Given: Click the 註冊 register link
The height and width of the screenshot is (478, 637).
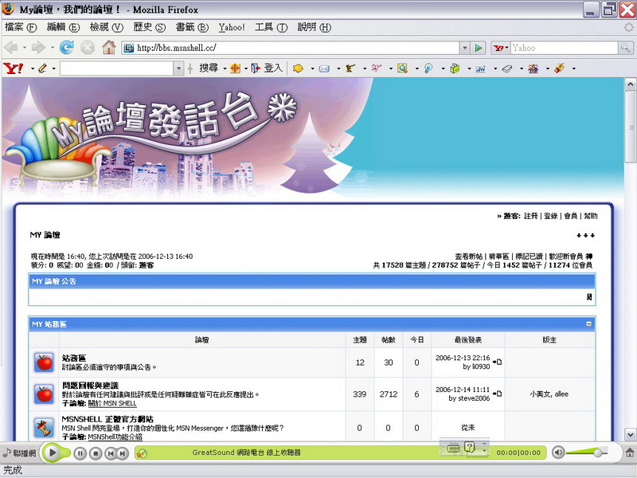Looking at the screenshot, I should [530, 216].
